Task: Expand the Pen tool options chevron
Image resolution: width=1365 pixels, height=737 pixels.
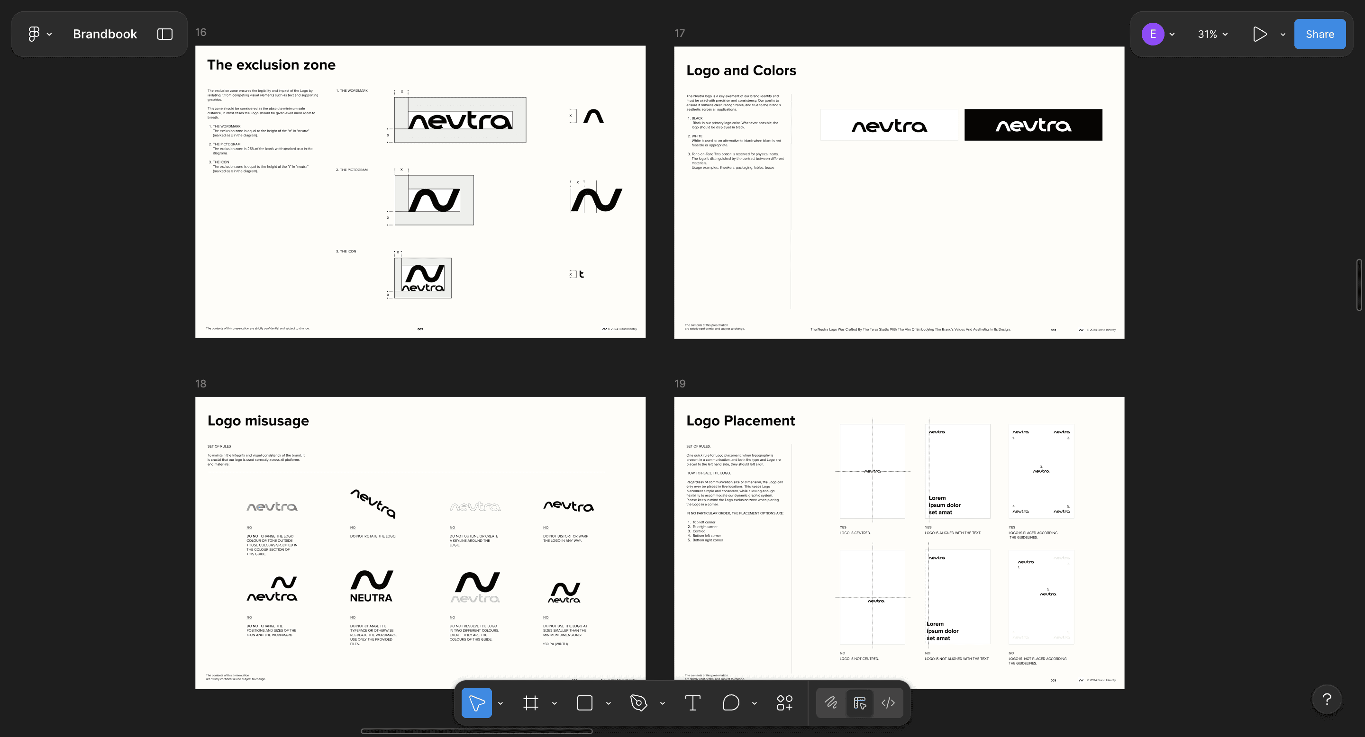Action: click(x=663, y=703)
